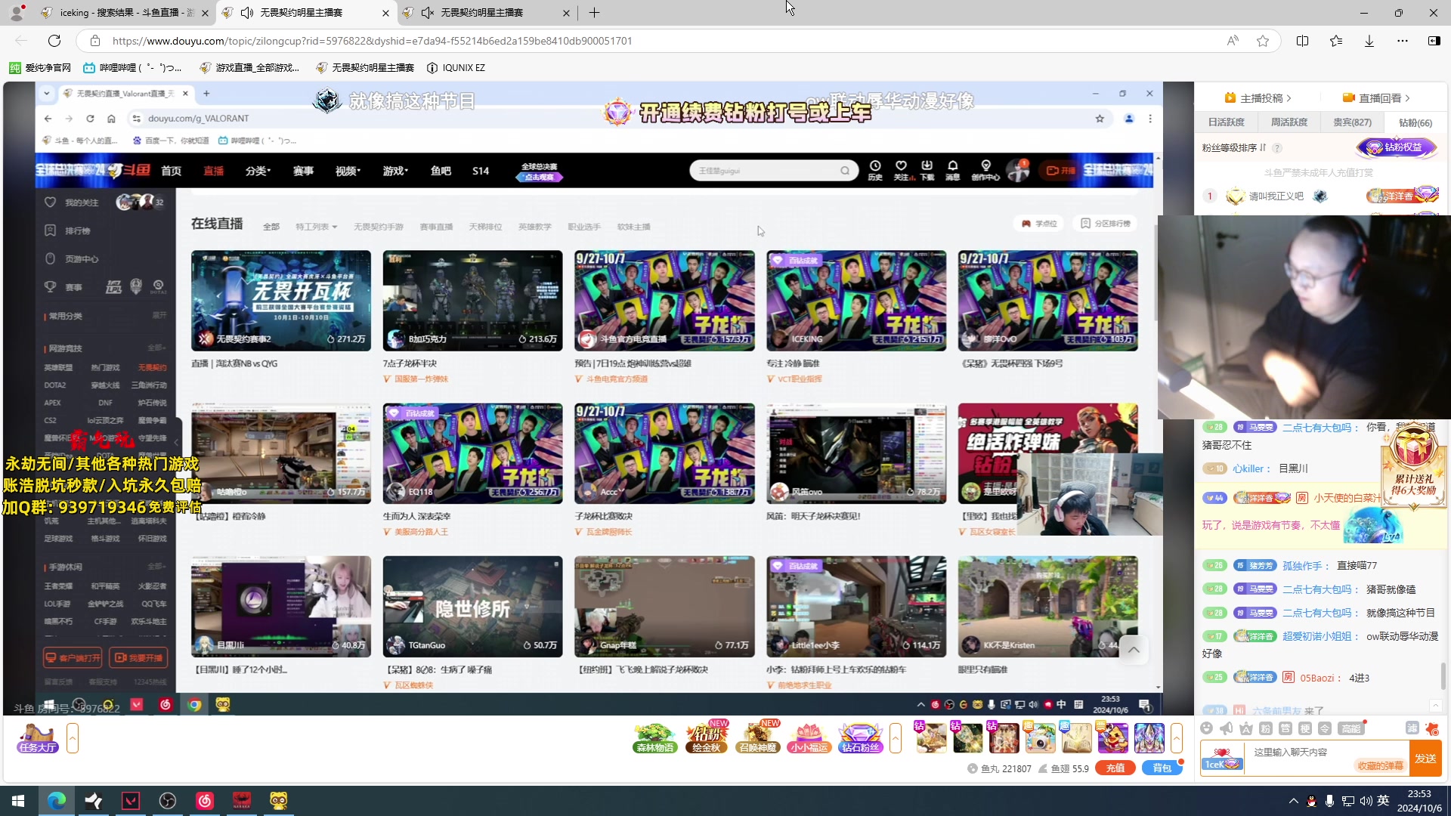Add this page to favorites
Screen dimensions: 1451x816
coord(1263,41)
